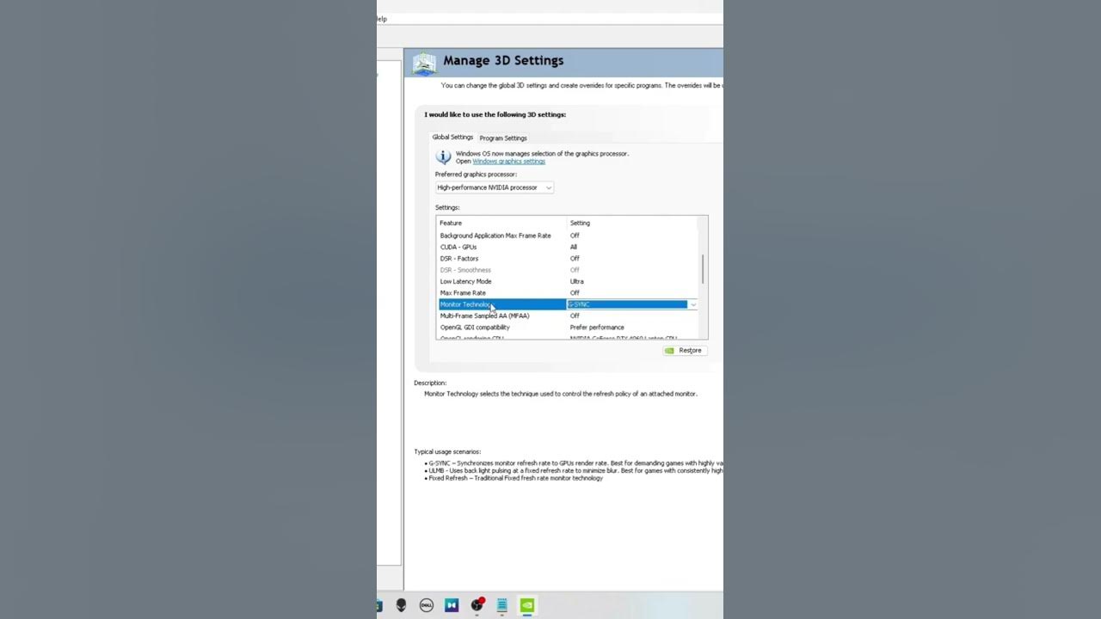Select the Background Application Max Frame Rate row
Image resolution: width=1101 pixels, height=619 pixels.
pos(568,236)
